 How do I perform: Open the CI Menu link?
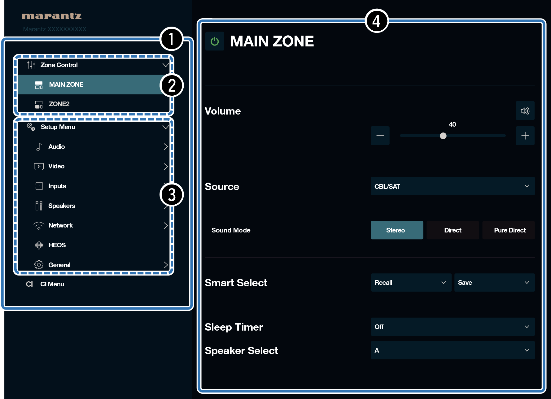click(52, 284)
